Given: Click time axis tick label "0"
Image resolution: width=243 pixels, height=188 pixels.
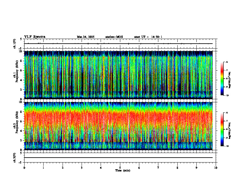Looking at the screenshot, I should (24, 168).
